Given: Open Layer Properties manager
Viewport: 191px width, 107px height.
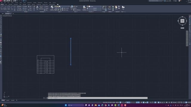Looking at the screenshot, I should click(52, 8).
